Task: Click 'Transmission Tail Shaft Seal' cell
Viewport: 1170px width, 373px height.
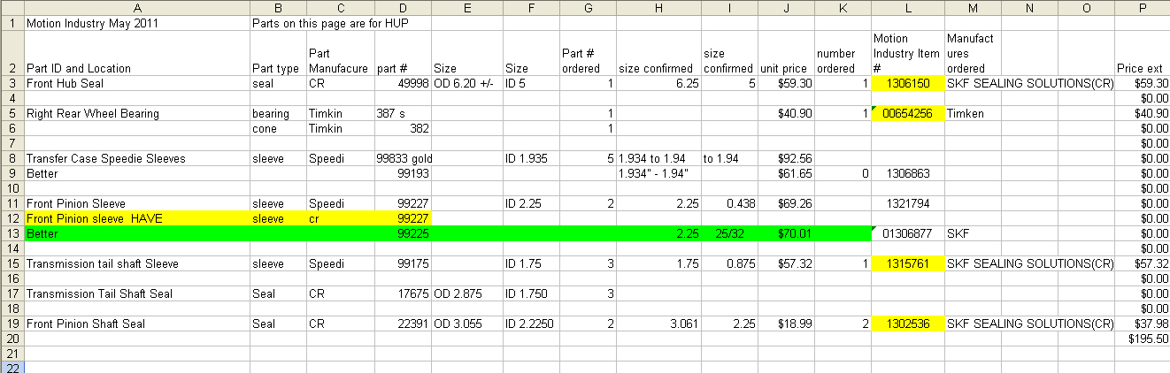Action: (135, 293)
